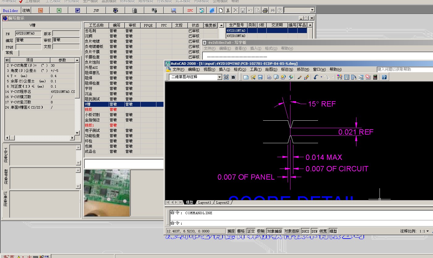433x258 pixels.
Task: Click the computer monitor icon in Builder toolbar
Action: (173, 10)
